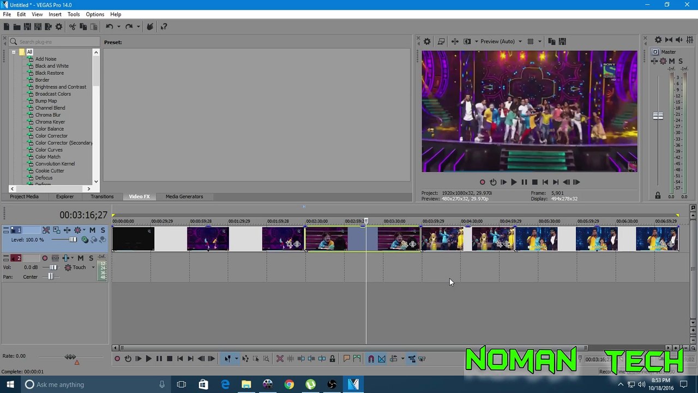698x393 pixels.
Task: Save preview snapshot to file
Action: [563, 41]
